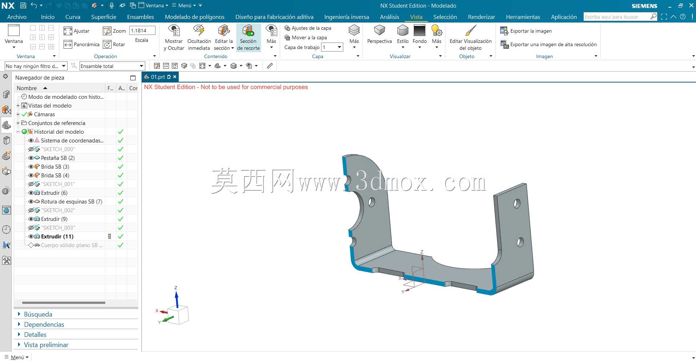Click the Undo arrow icon
Viewport: 696px width, 362px height.
[x=34, y=5]
